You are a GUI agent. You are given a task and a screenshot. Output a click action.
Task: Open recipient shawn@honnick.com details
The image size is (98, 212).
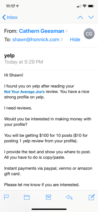(36, 40)
